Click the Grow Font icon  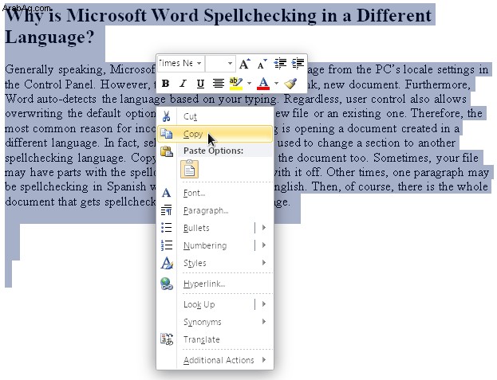coord(244,64)
